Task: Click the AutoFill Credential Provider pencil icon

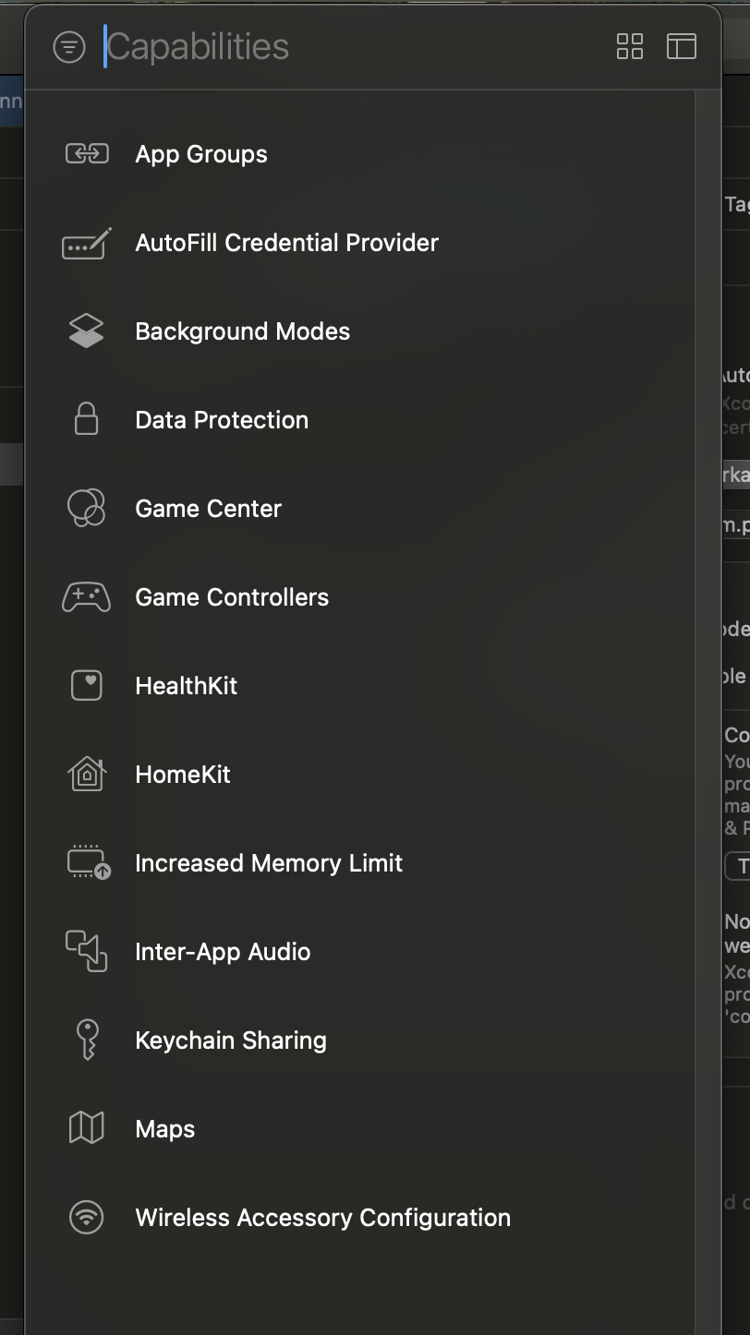Action: [x=85, y=242]
